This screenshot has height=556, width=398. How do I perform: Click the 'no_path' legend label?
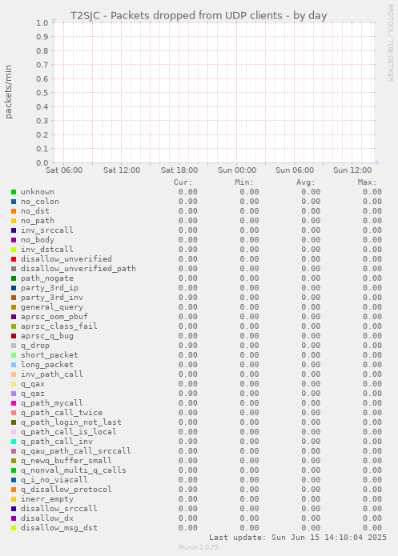coord(38,221)
